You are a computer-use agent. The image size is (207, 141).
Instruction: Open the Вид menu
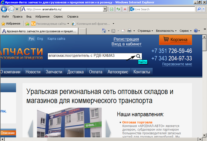[x=29, y=17]
